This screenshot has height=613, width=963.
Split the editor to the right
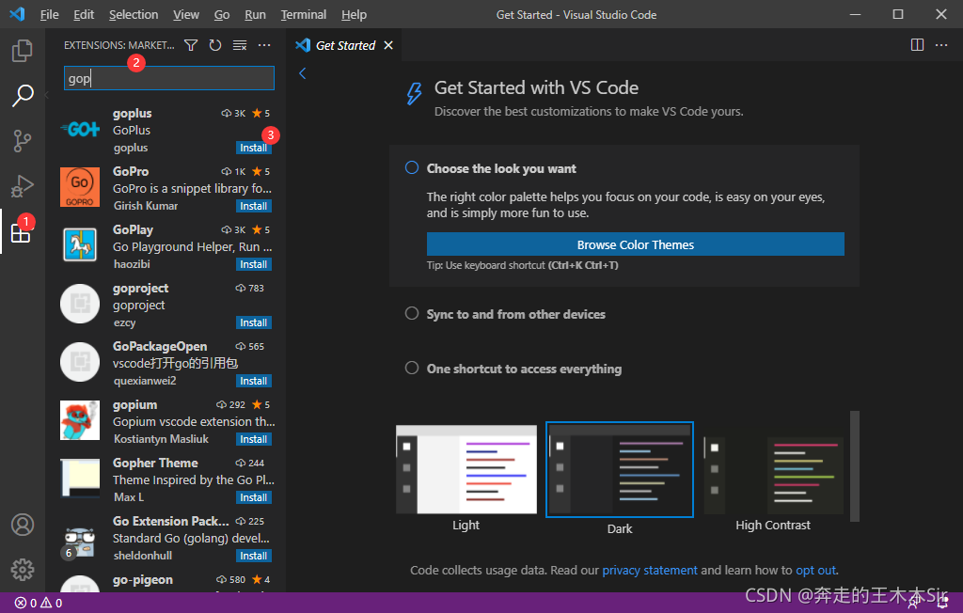click(x=917, y=45)
